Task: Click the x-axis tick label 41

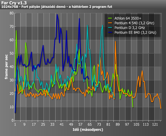Action: (62, 124)
